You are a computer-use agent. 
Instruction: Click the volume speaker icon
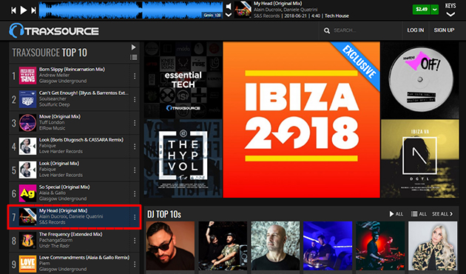point(229,7)
